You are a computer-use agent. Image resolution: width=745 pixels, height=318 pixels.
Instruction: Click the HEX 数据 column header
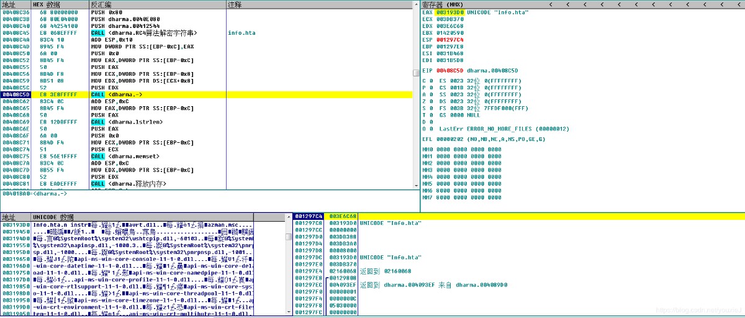60,4
